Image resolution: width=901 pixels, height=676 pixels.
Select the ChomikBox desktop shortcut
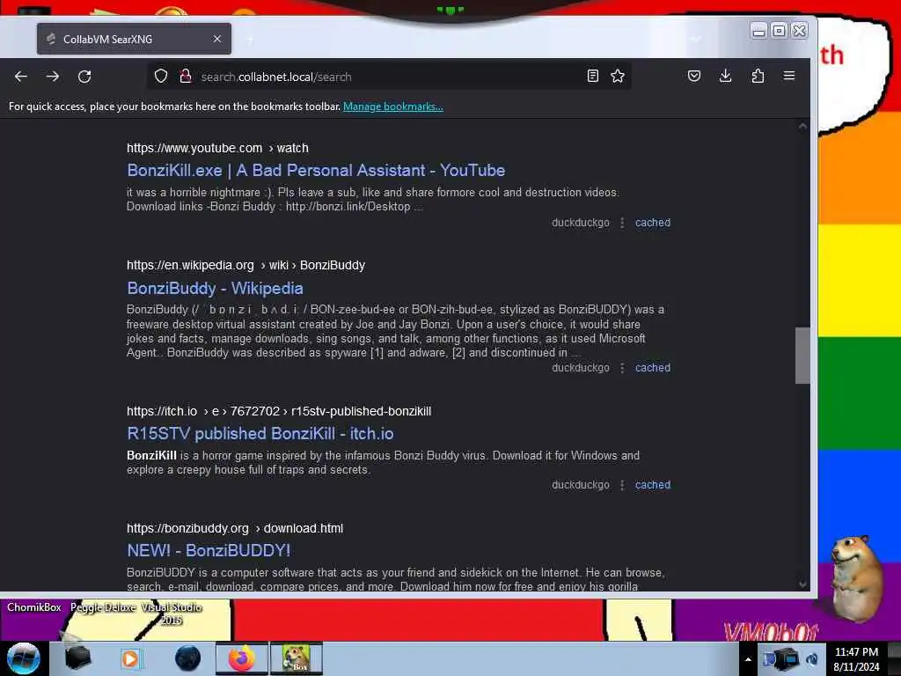coord(34,607)
